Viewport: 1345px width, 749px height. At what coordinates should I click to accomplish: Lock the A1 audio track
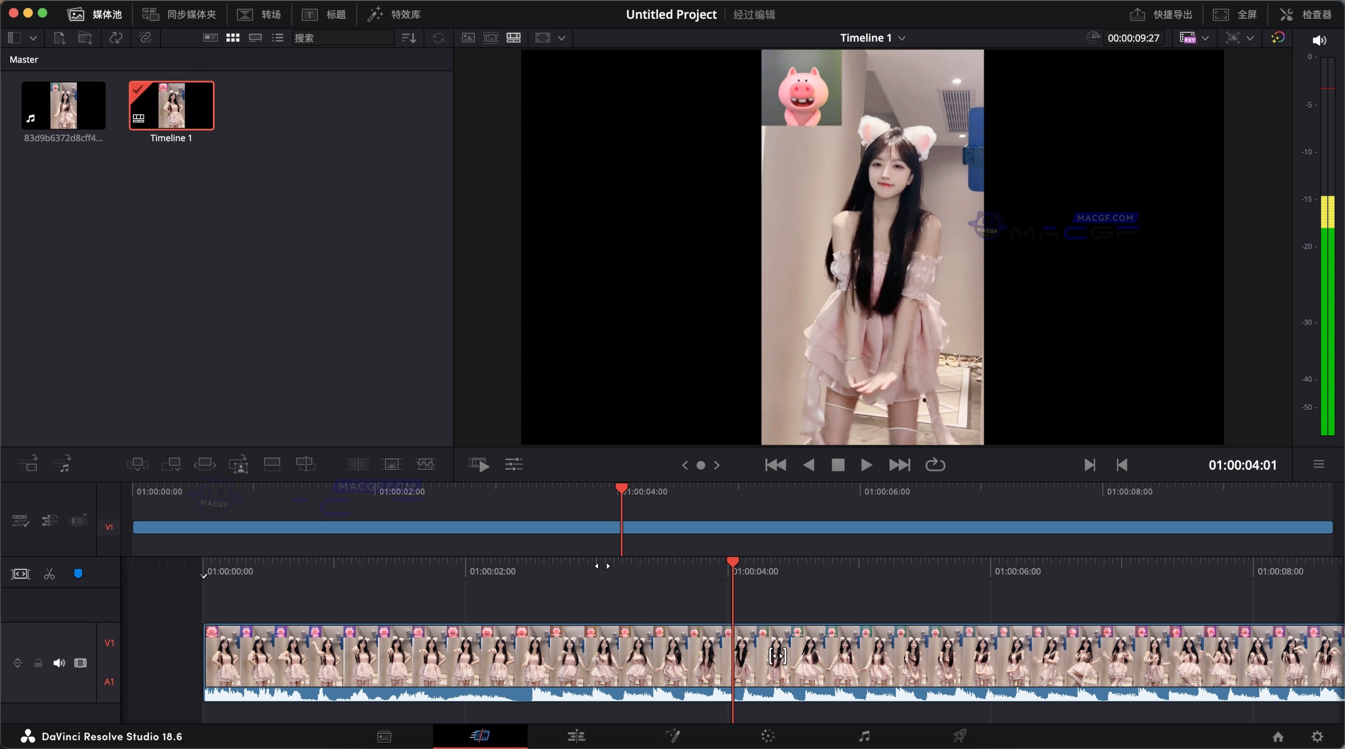coord(38,663)
